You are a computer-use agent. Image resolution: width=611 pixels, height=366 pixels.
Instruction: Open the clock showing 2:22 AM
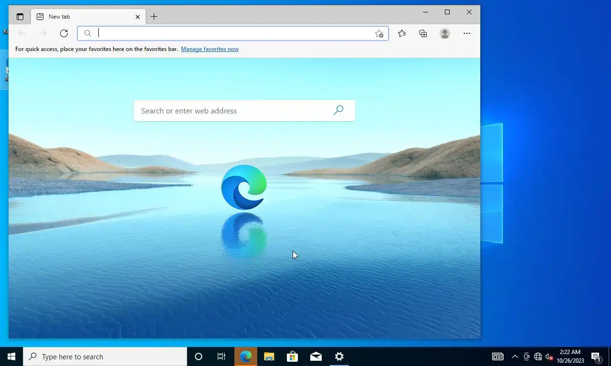pos(570,356)
